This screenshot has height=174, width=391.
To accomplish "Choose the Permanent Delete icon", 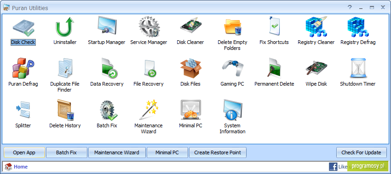I will click(274, 68).
